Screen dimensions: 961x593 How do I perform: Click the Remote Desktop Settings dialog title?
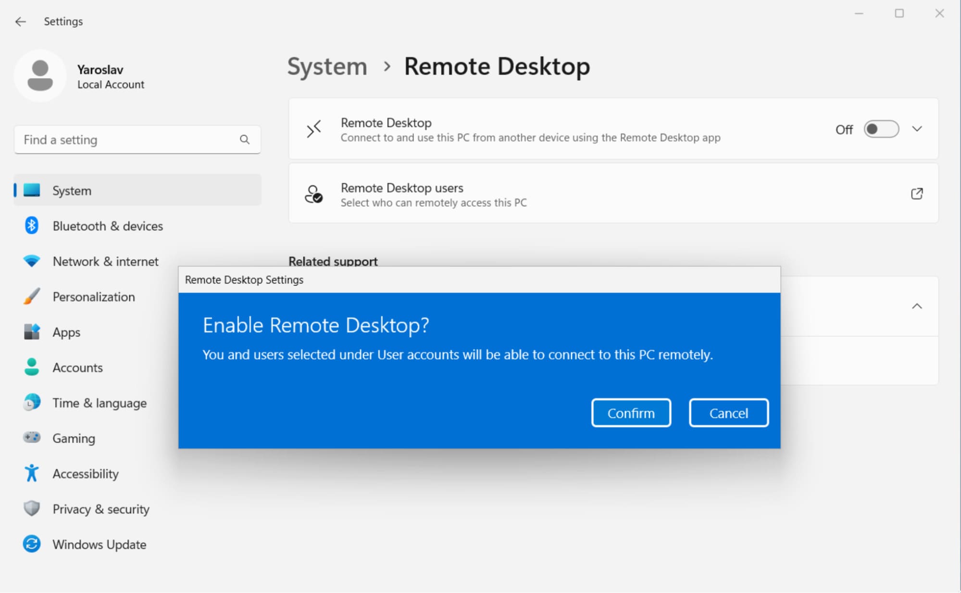click(244, 280)
